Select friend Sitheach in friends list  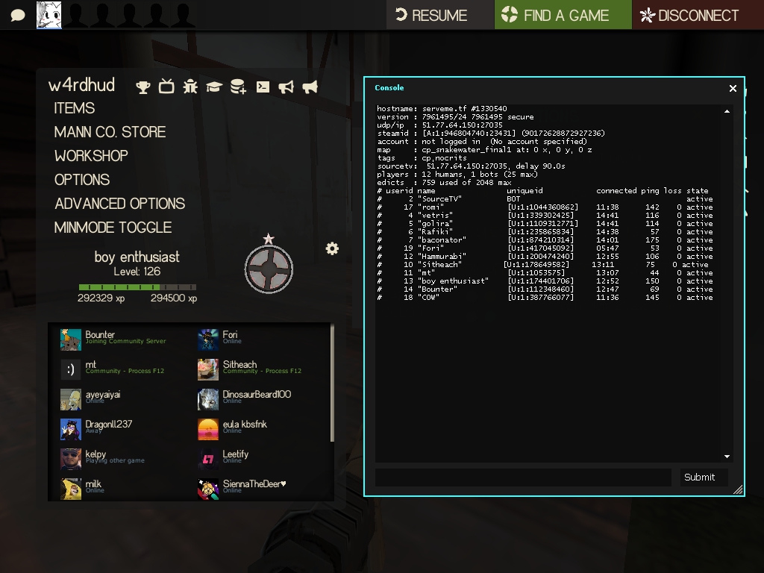tap(249, 369)
